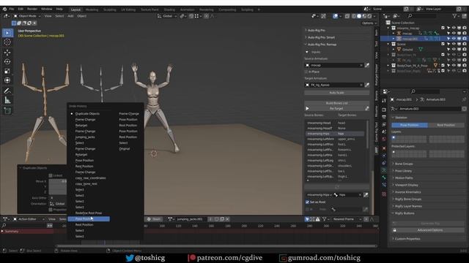This screenshot has width=469, height=263.
Task: Select Rest Position toggle in Skeleton panel
Action: point(446,125)
